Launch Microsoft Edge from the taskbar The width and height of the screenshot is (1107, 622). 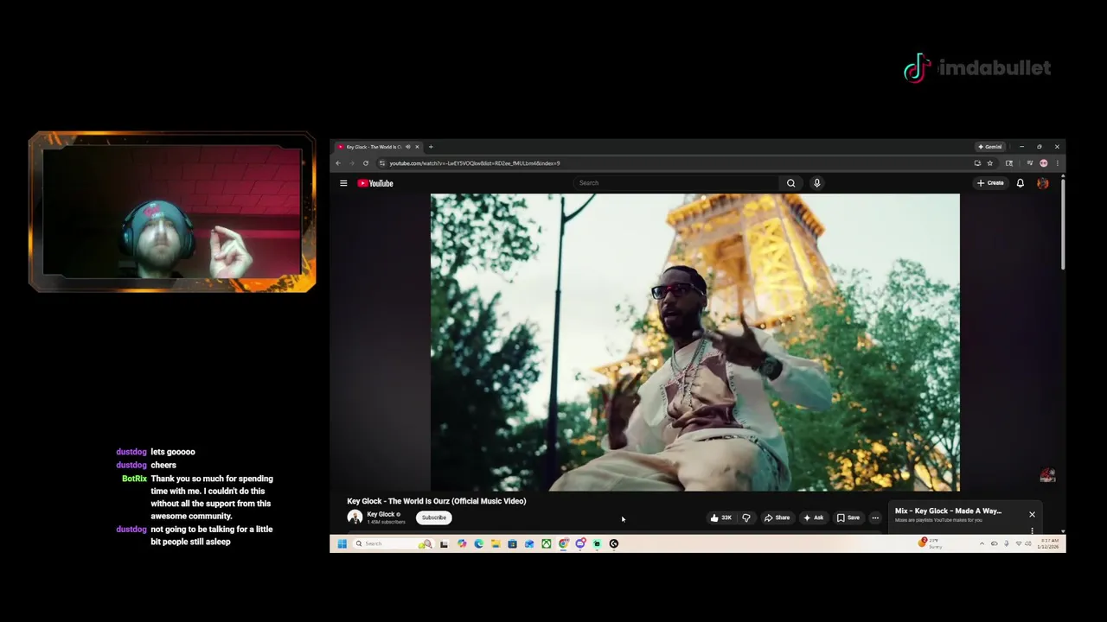tap(478, 543)
